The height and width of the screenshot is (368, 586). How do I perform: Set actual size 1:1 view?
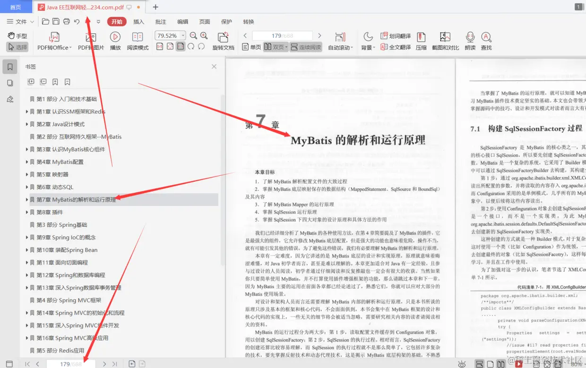point(160,47)
